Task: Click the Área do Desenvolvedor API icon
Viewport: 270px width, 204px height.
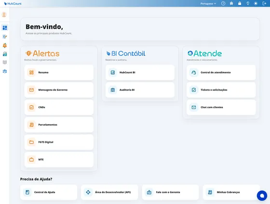Action: [88, 192]
